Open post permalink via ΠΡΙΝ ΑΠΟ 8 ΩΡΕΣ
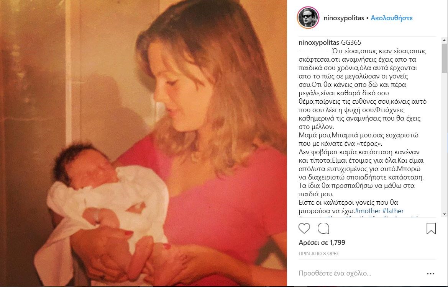 pos(318,253)
